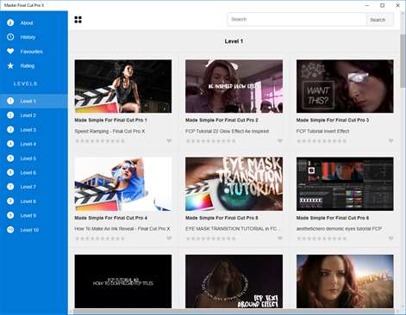This screenshot has width=406, height=315.
Task: Open the Ae Inspired Glow Effect thumbnail
Action: 234,86
